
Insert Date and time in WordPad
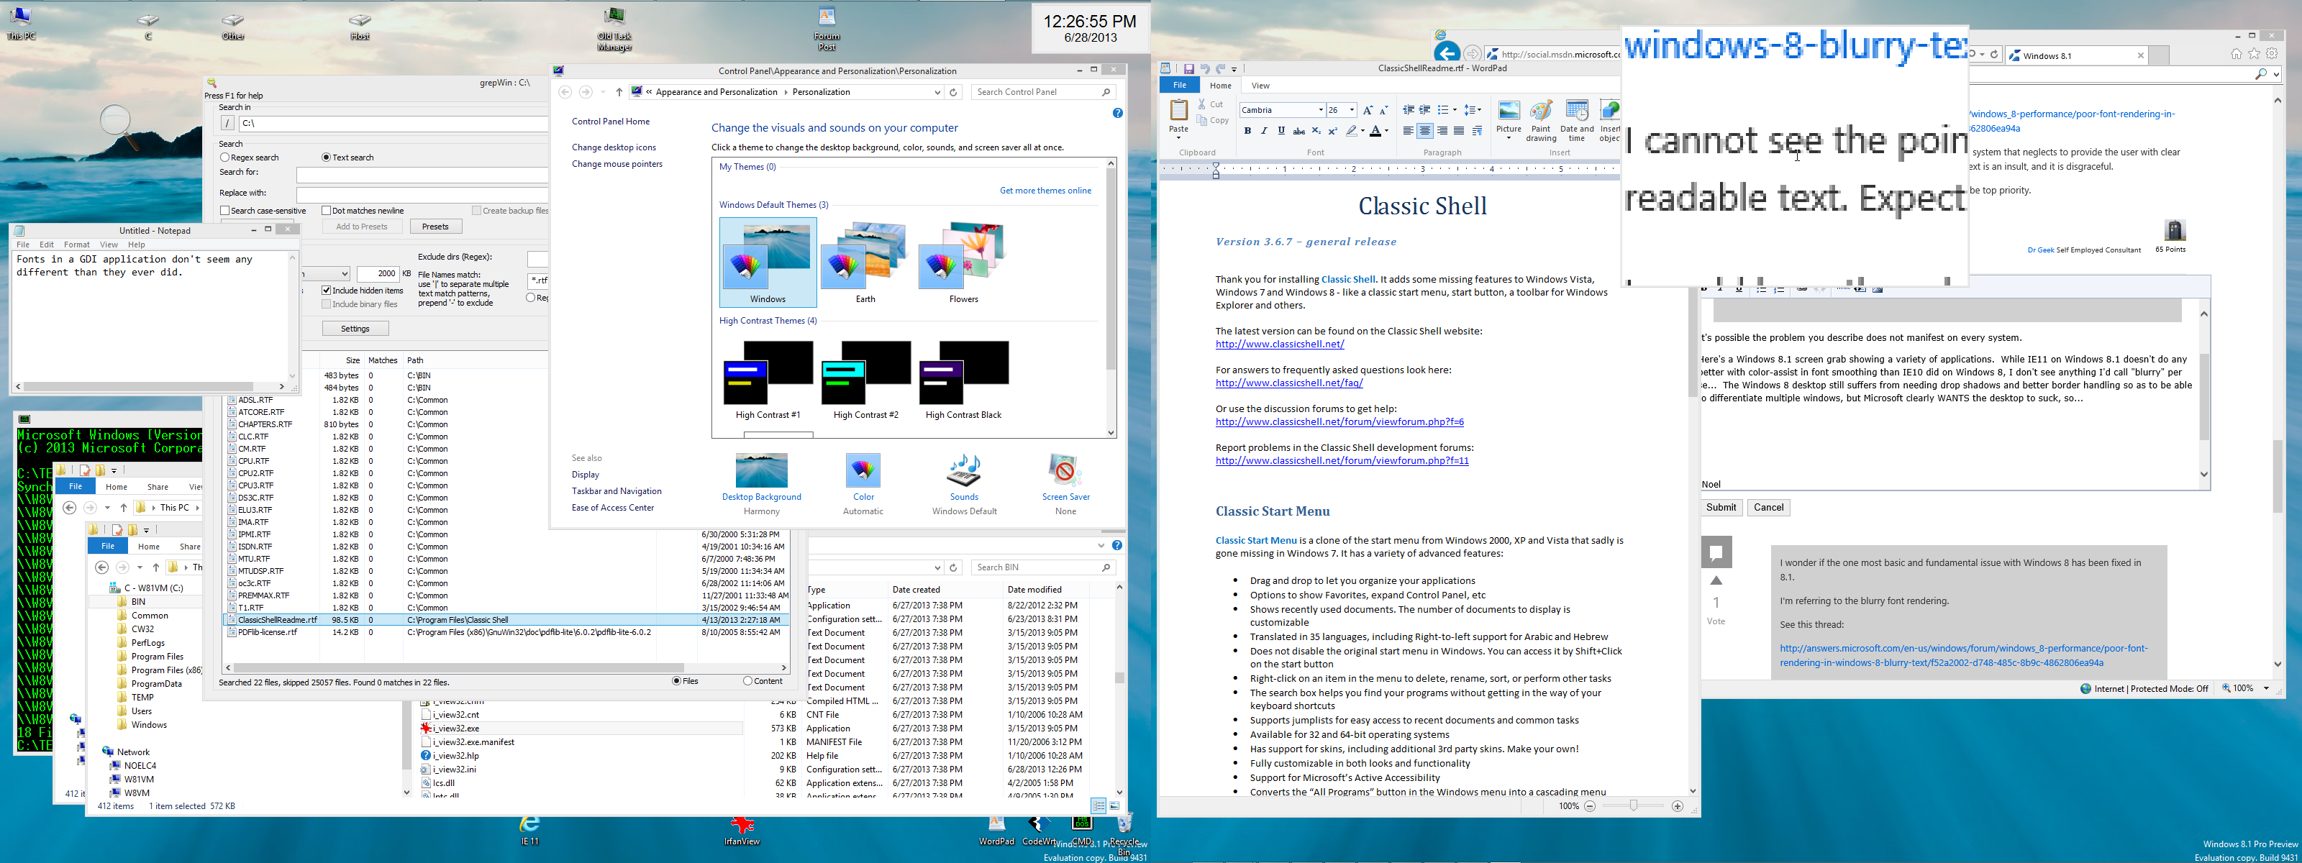1576,121
